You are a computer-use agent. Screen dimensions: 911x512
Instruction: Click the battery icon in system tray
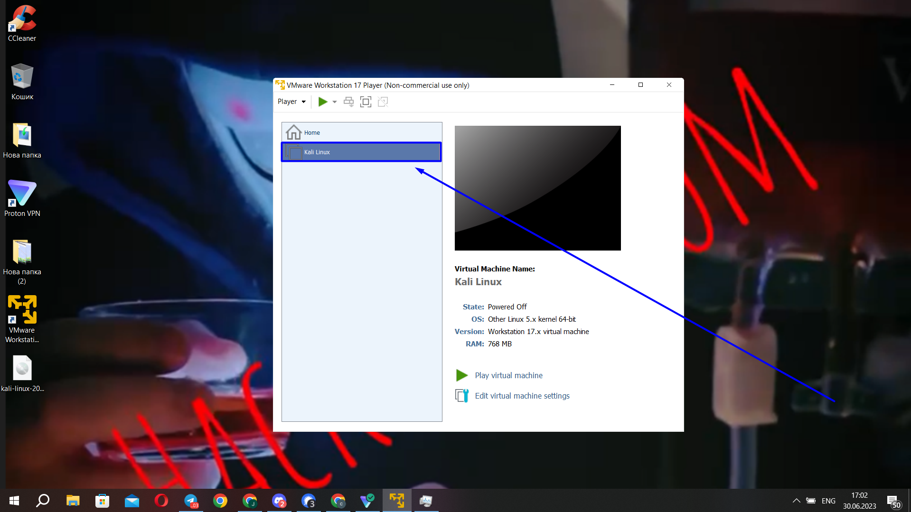(x=811, y=501)
